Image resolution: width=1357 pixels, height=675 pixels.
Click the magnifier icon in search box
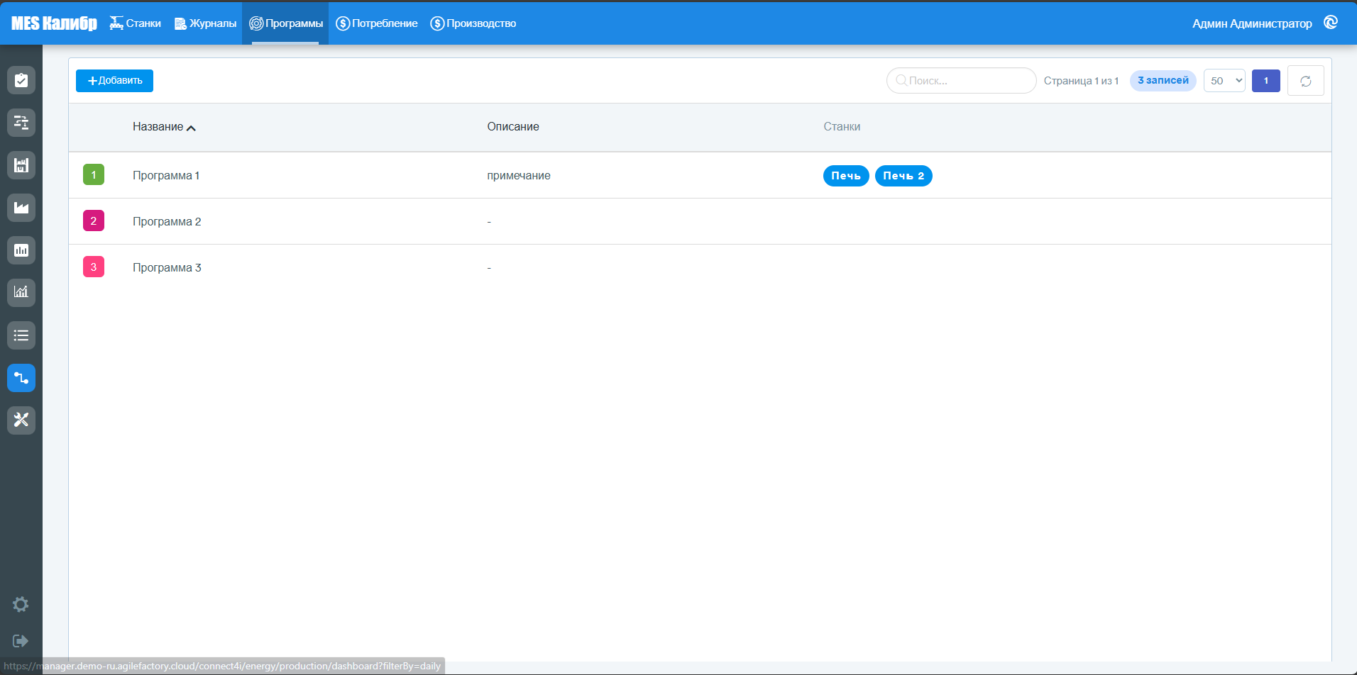(x=901, y=81)
